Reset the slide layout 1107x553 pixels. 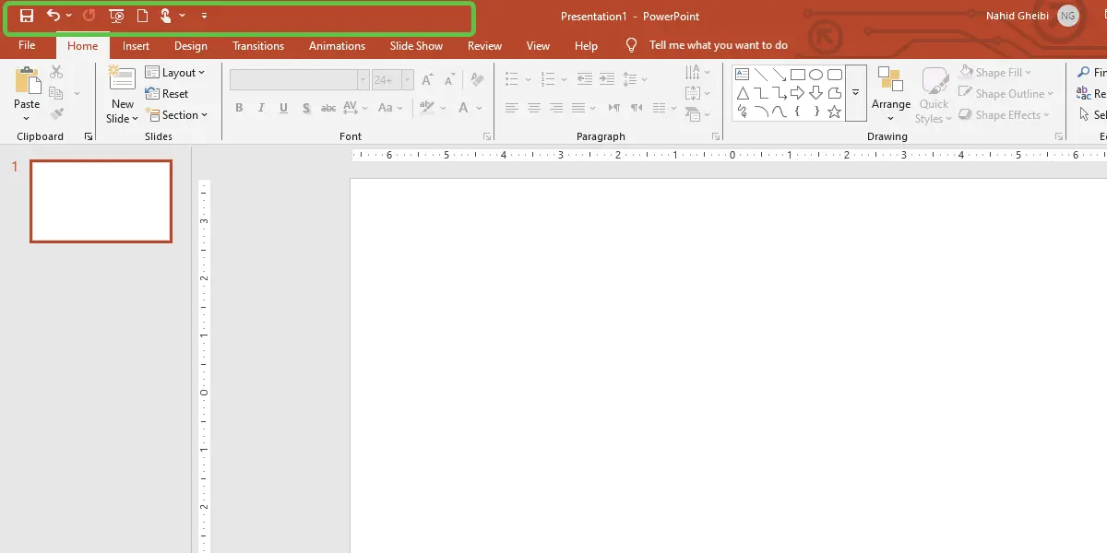pos(167,93)
